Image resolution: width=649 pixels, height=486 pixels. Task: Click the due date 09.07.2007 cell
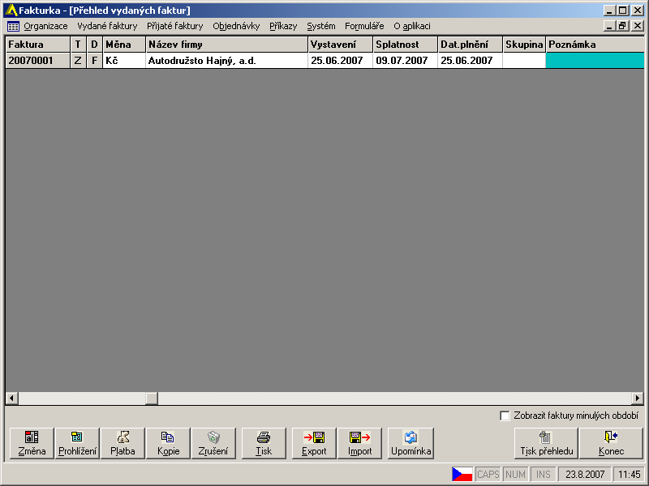[x=405, y=61]
